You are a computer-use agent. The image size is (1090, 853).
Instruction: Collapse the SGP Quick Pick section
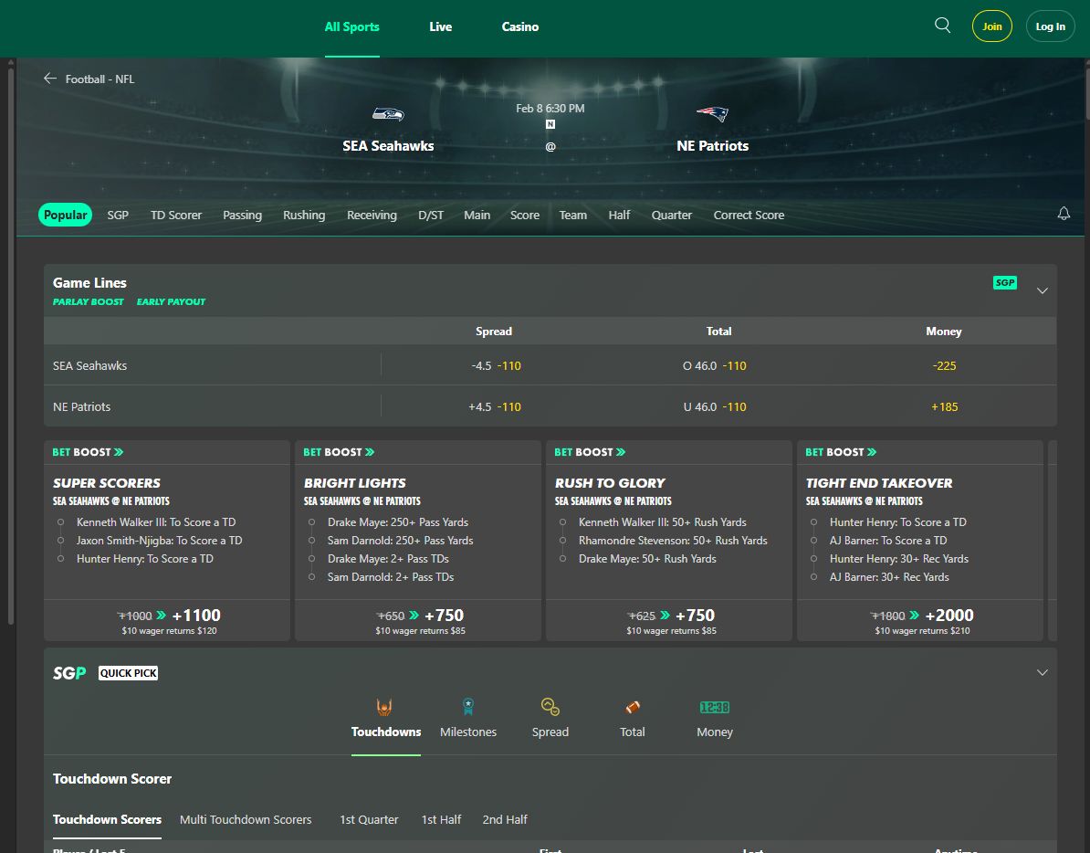1042,672
